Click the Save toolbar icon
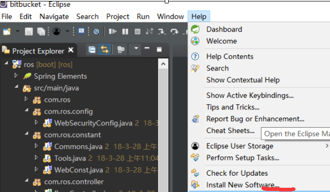This screenshot has width=330, height=192. click(x=29, y=32)
